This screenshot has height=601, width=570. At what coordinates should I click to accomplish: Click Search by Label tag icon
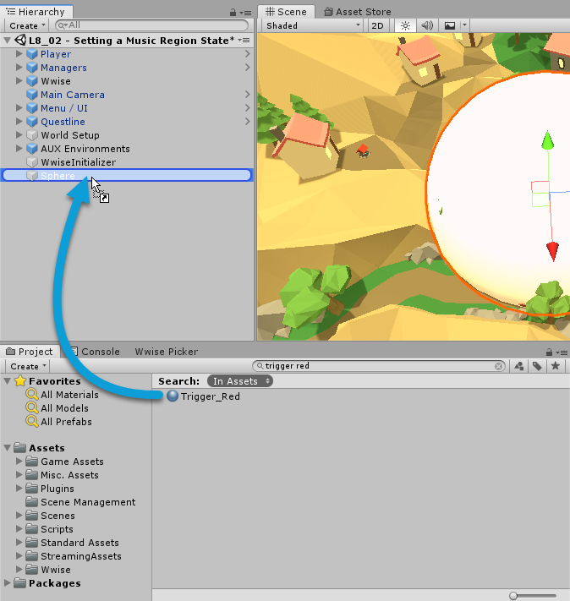click(537, 366)
